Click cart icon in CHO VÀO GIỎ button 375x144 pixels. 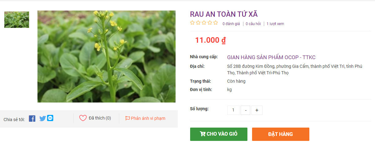[203, 134]
